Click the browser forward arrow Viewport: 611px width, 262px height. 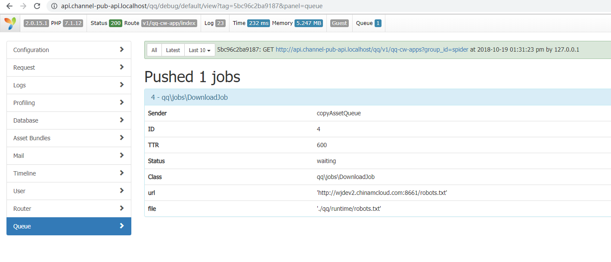23,6
